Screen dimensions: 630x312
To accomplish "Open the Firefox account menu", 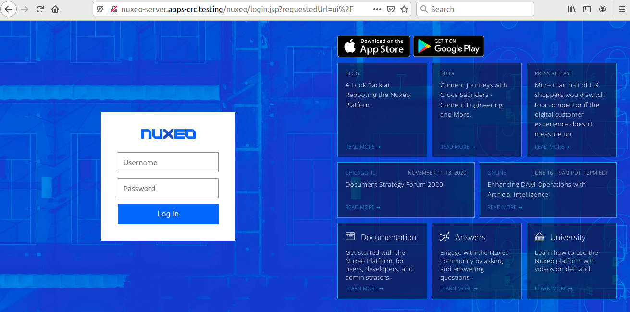I will pyautogui.click(x=603, y=9).
